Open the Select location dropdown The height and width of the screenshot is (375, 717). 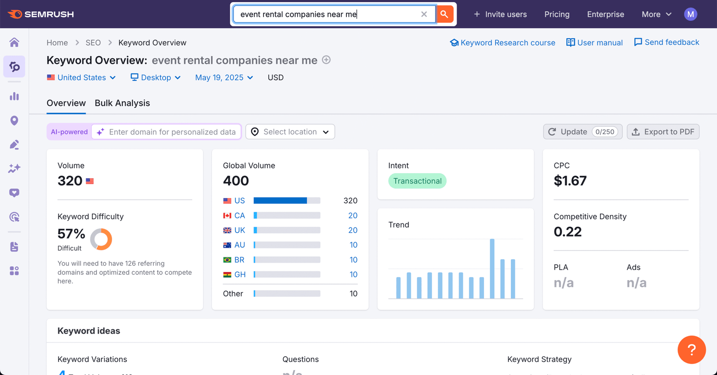(290, 132)
